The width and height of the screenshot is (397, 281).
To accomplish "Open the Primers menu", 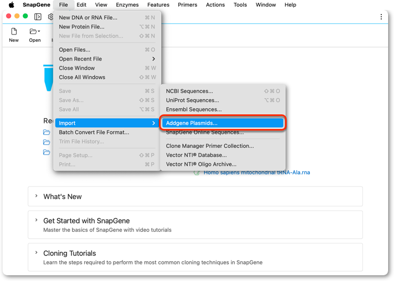I will 187,5.
